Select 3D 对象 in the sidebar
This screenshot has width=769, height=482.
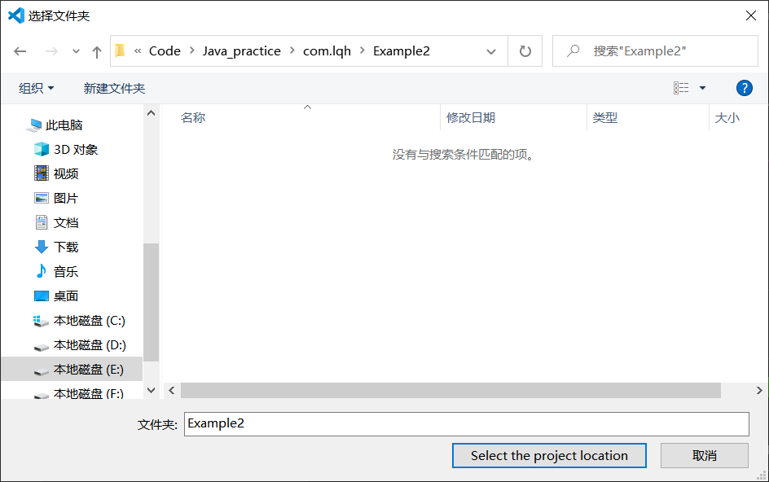tap(75, 150)
